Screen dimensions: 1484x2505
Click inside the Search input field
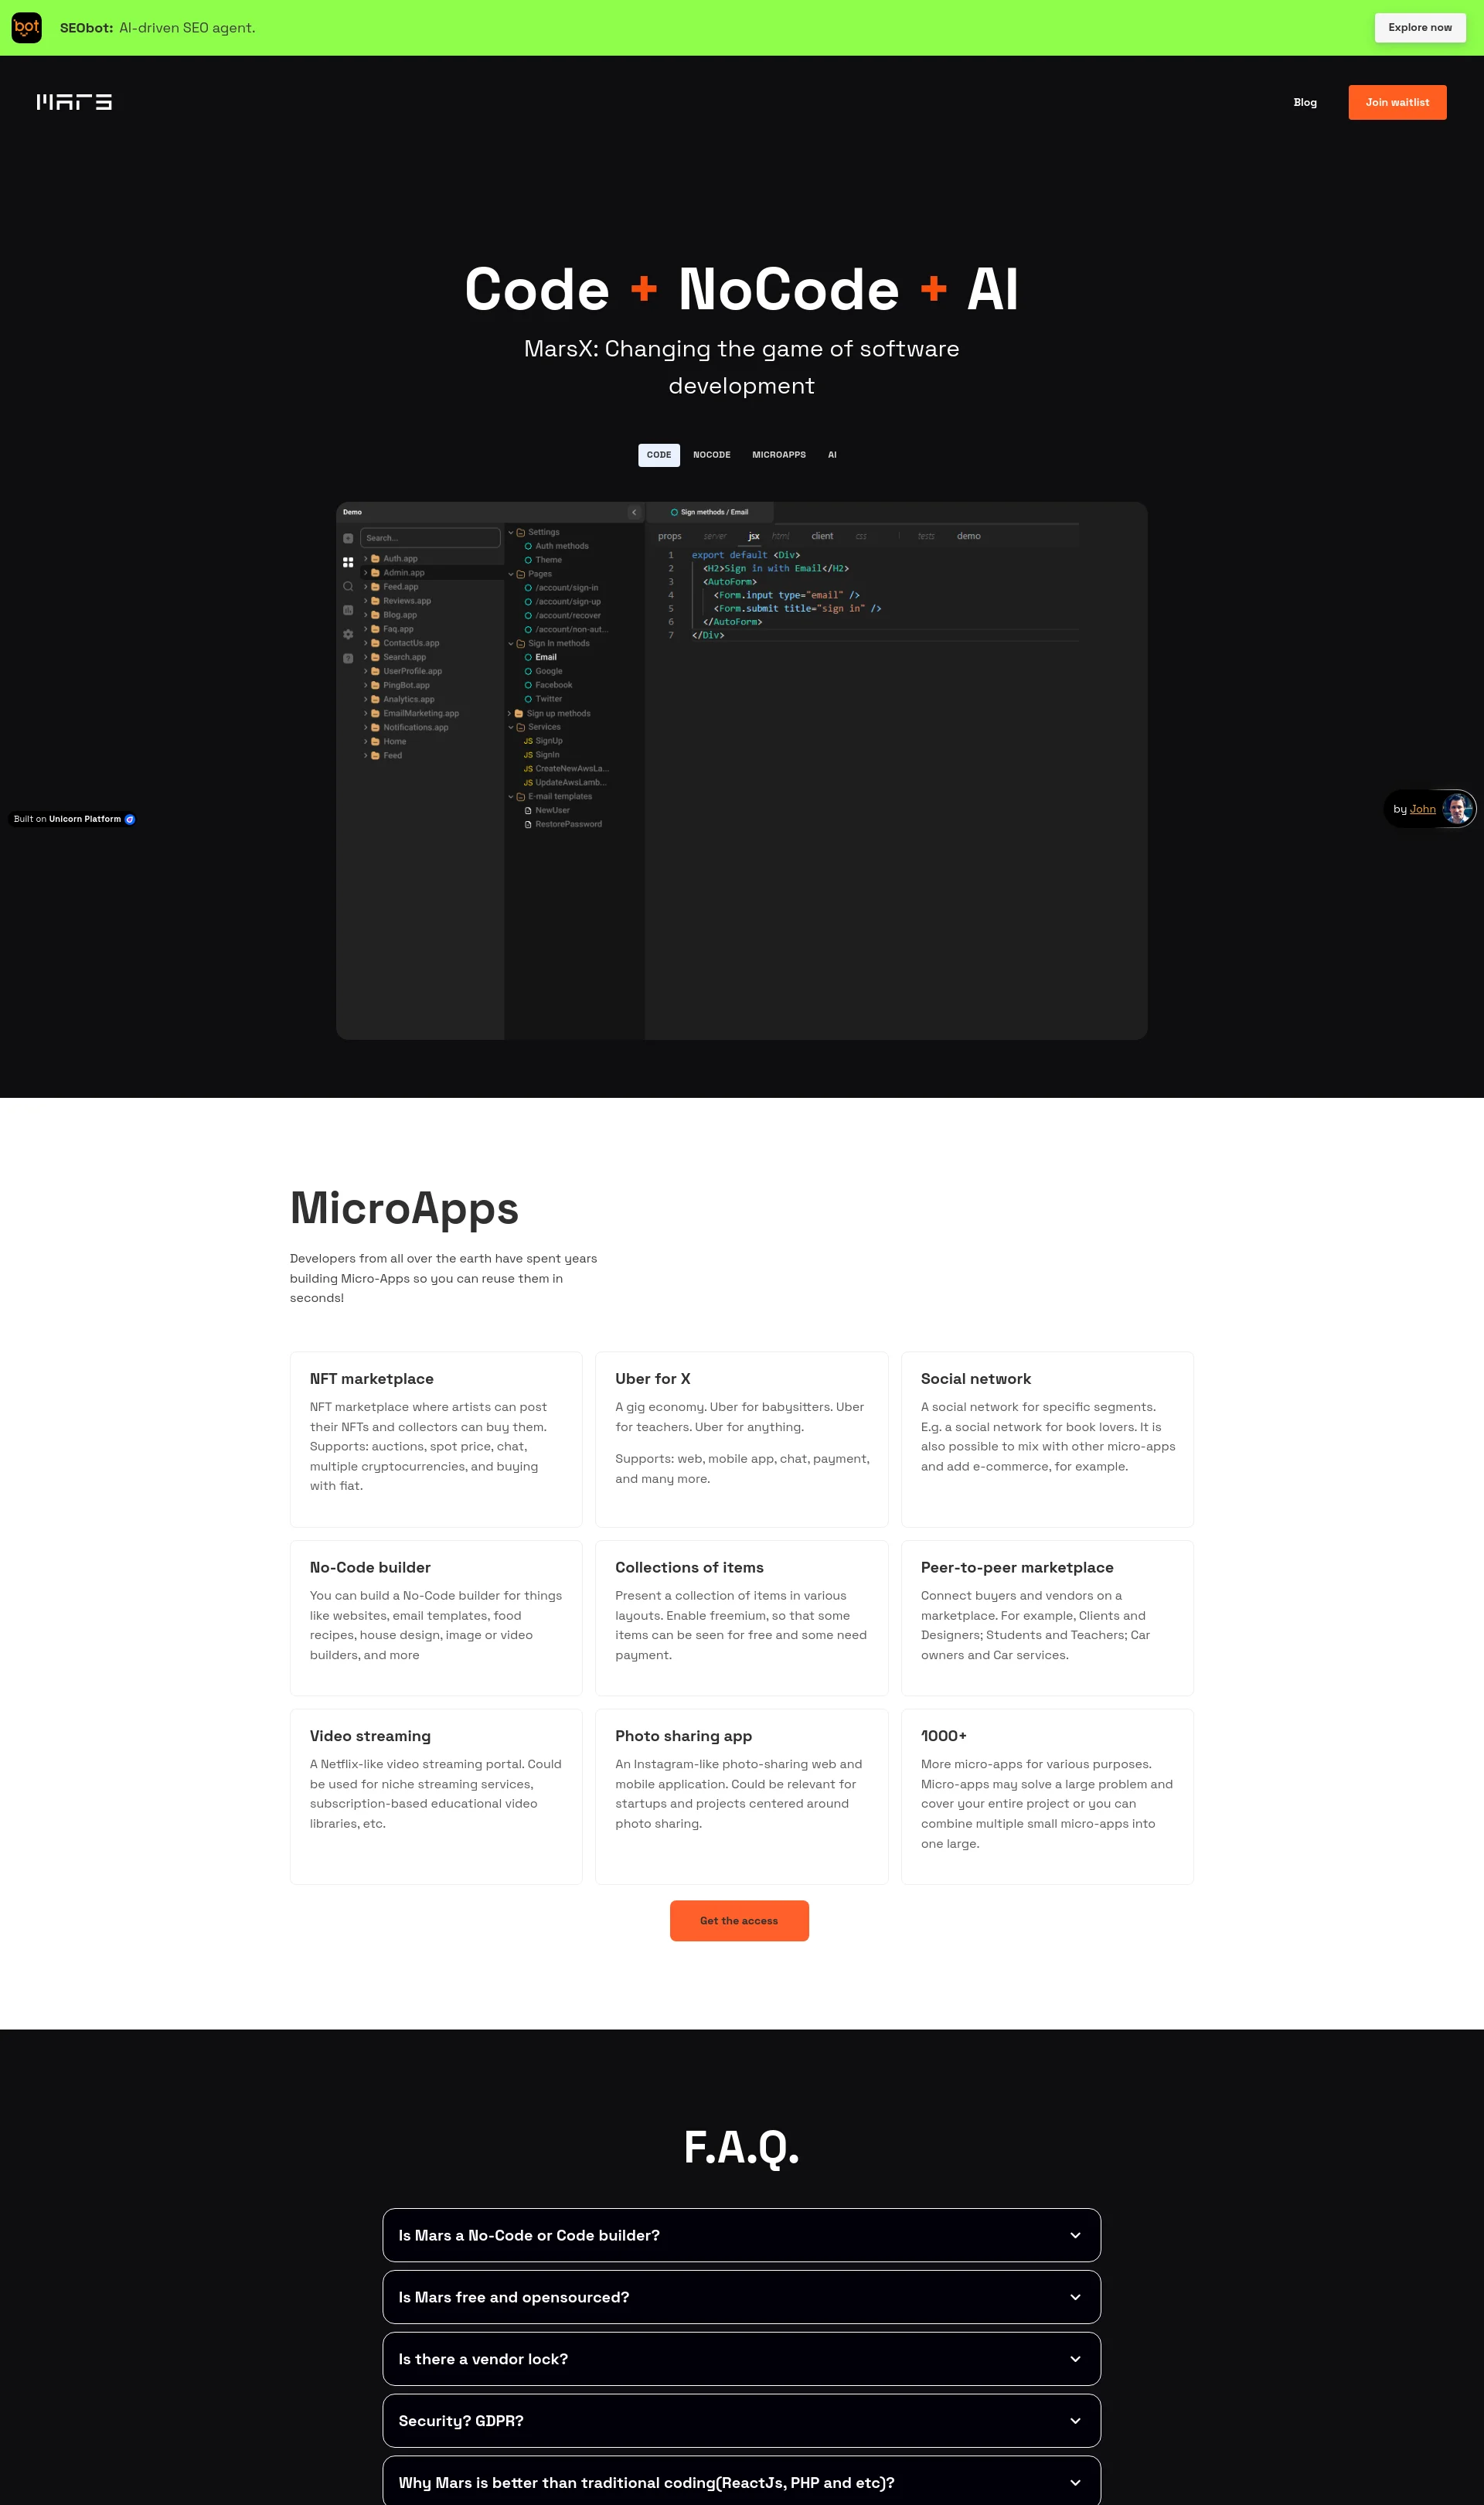[x=431, y=539]
